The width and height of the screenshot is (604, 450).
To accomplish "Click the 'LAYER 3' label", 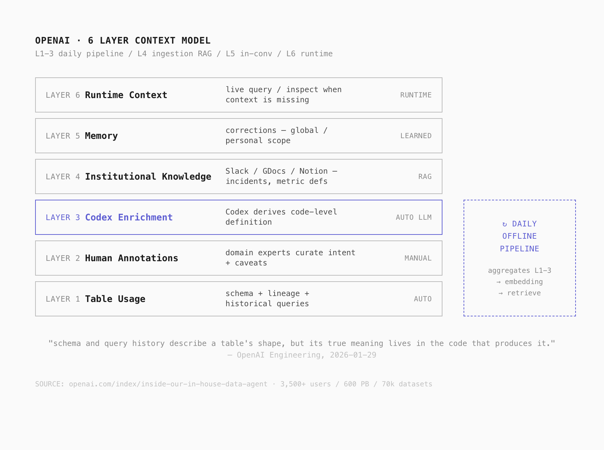I will [63, 217].
